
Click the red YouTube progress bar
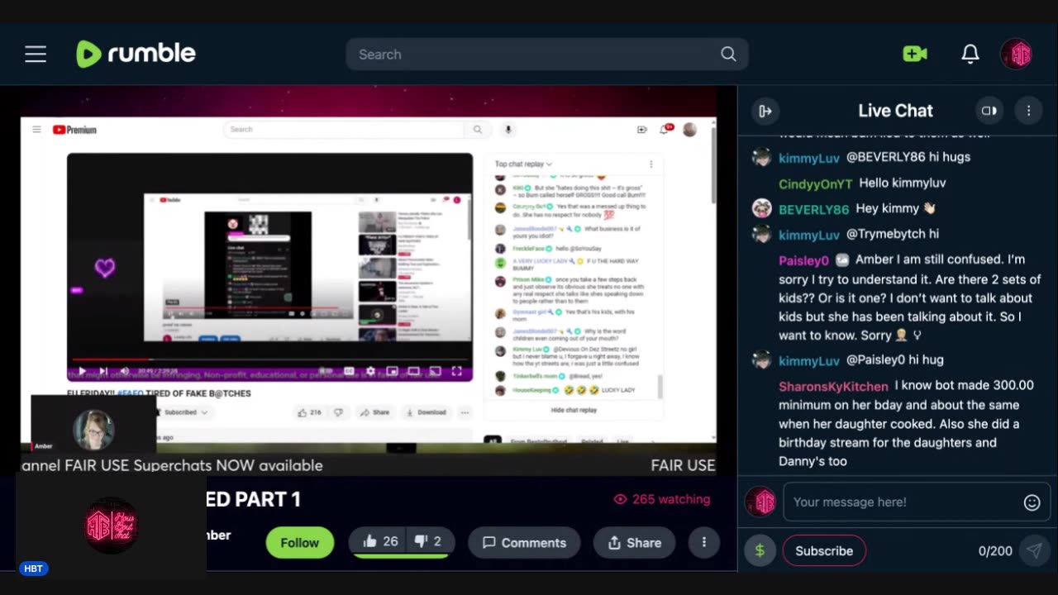[270, 359]
